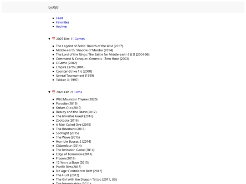Select Wild Mountain Thyme (2020) entry

click(77, 99)
